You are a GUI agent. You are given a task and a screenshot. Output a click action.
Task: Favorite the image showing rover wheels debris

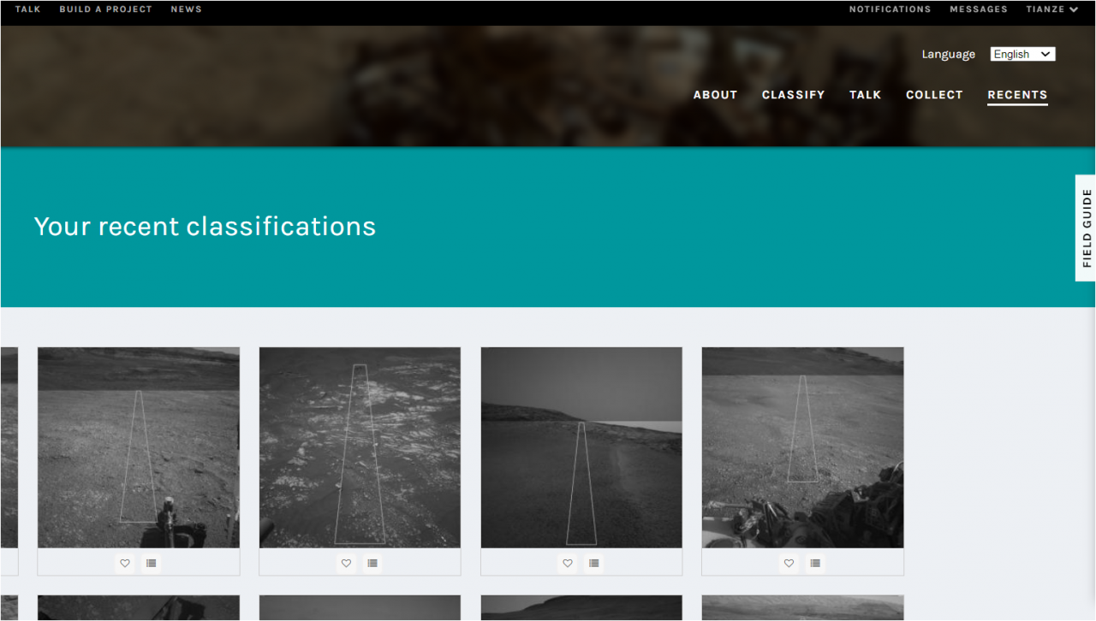tap(789, 563)
